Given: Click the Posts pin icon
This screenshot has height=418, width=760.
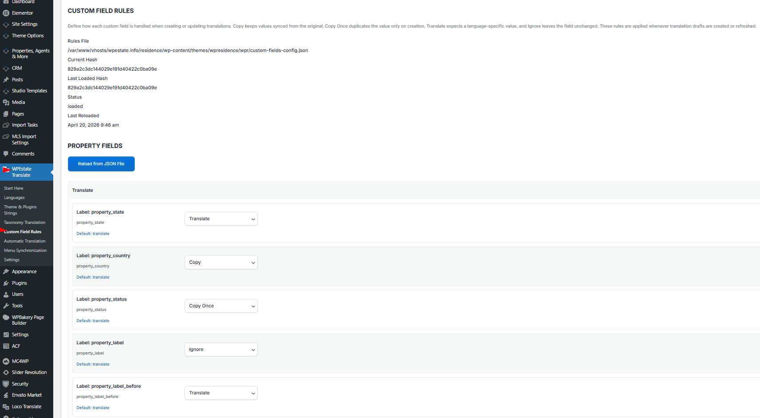Looking at the screenshot, I should click(x=6, y=80).
